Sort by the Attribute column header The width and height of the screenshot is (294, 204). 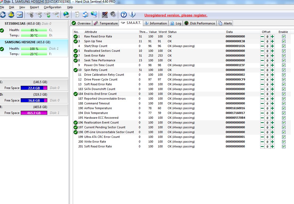pyautogui.click(x=91, y=32)
